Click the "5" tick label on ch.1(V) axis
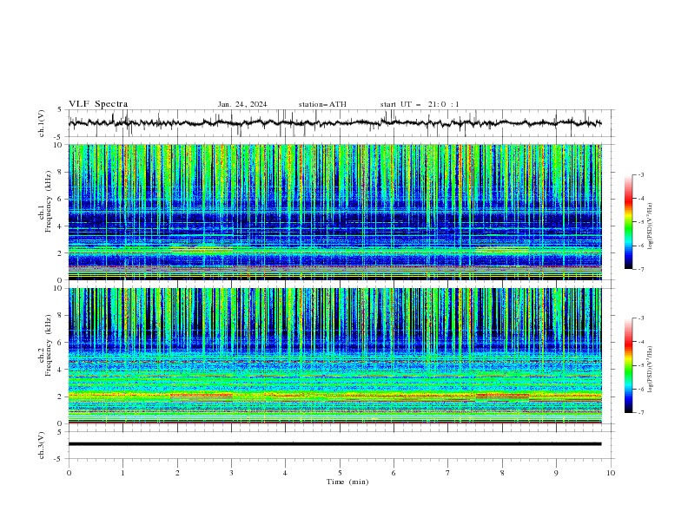Screen dimensions: 688x531 (61, 109)
